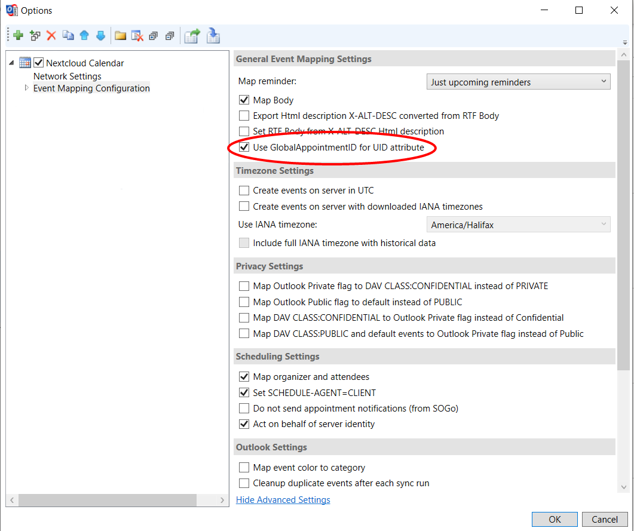634x531 pixels.
Task: Maximize the Options window
Action: pyautogui.click(x=579, y=10)
